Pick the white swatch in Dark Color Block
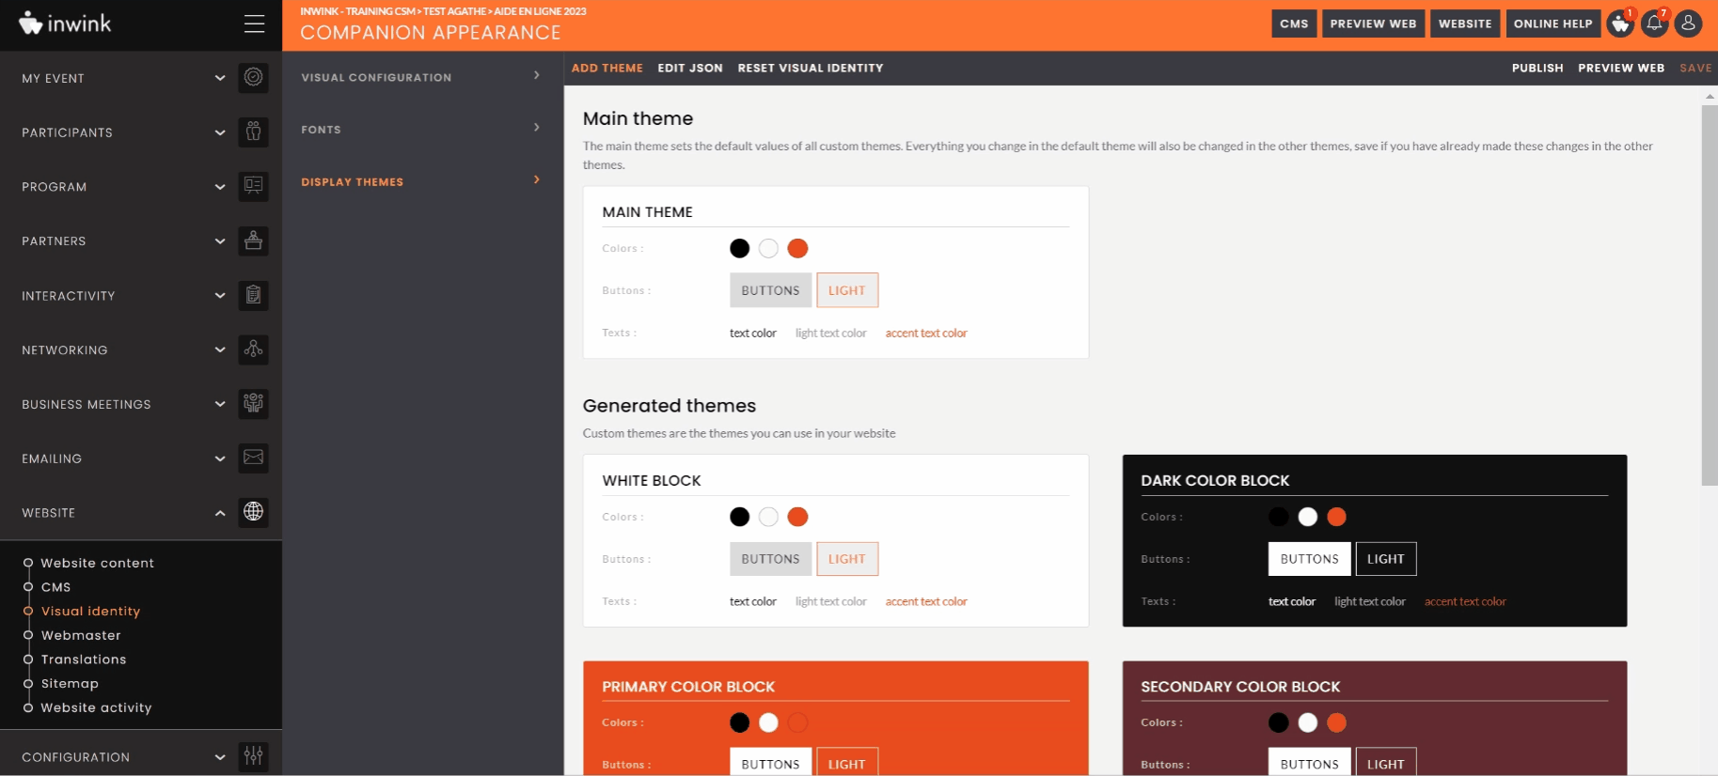 (1308, 517)
